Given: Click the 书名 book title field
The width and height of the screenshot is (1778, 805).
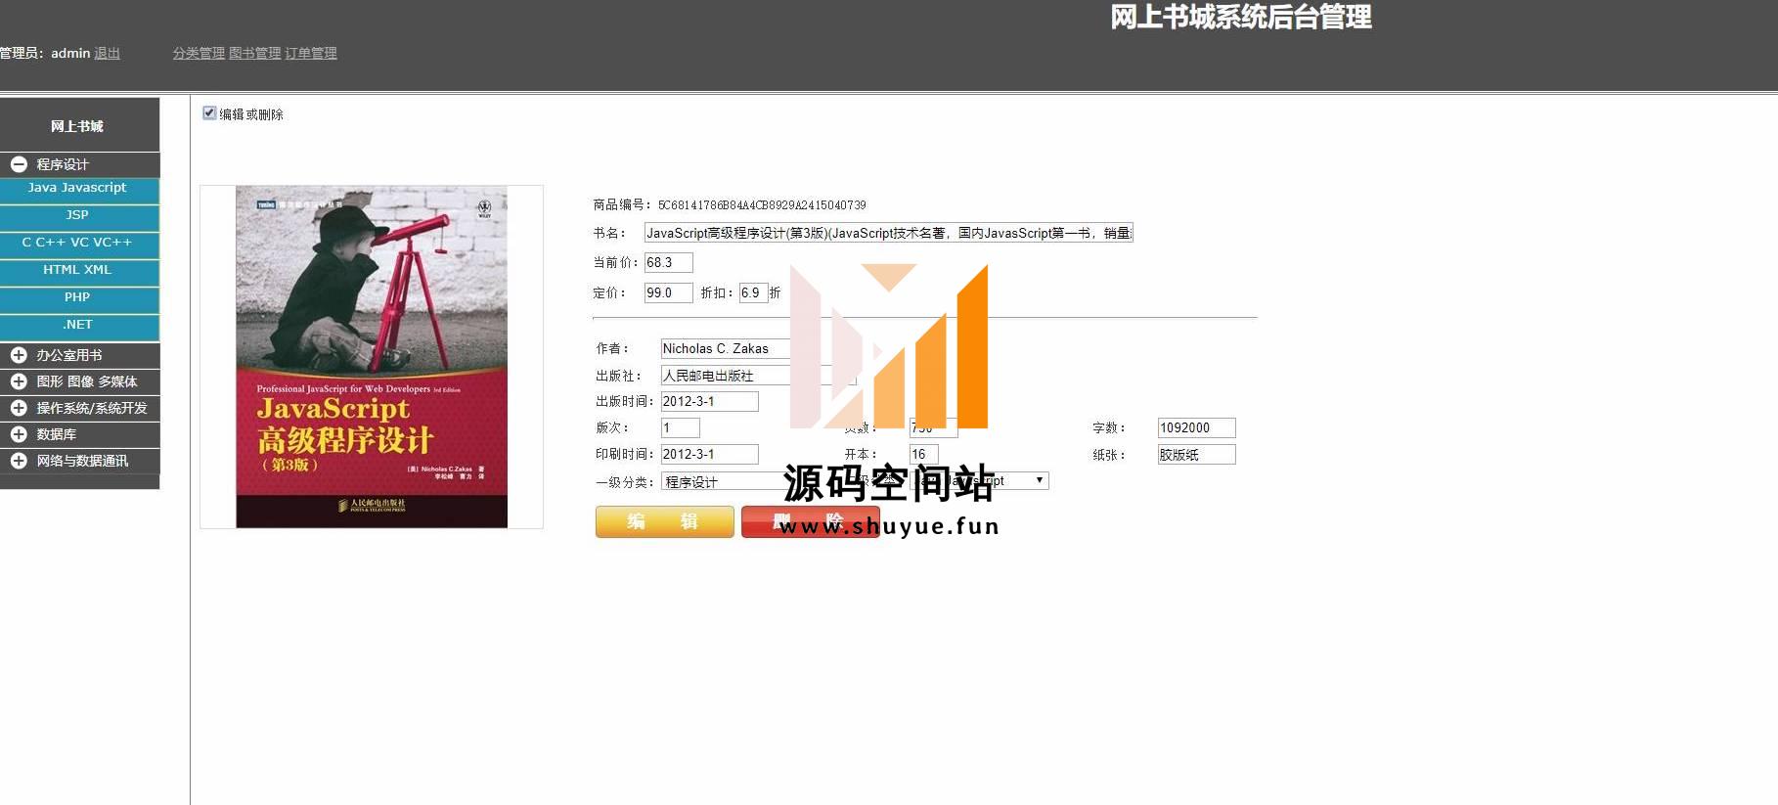Looking at the screenshot, I should [888, 233].
